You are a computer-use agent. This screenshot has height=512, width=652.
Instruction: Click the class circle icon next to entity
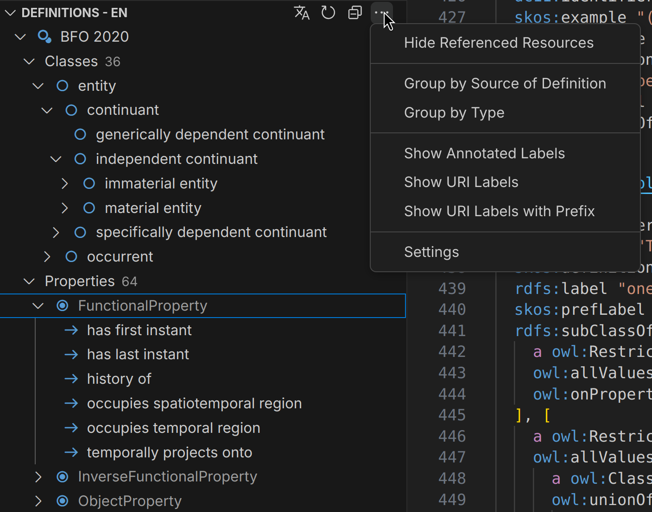coord(63,86)
